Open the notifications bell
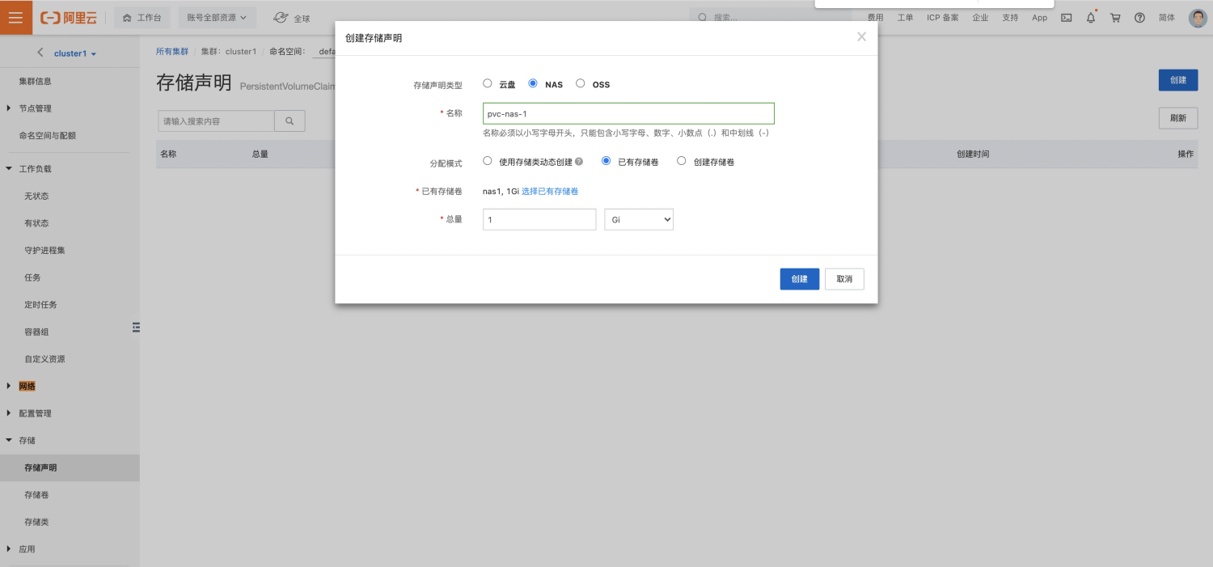1213x567 pixels. pyautogui.click(x=1091, y=18)
